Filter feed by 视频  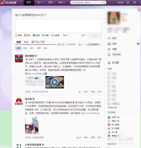coord(39,48)
